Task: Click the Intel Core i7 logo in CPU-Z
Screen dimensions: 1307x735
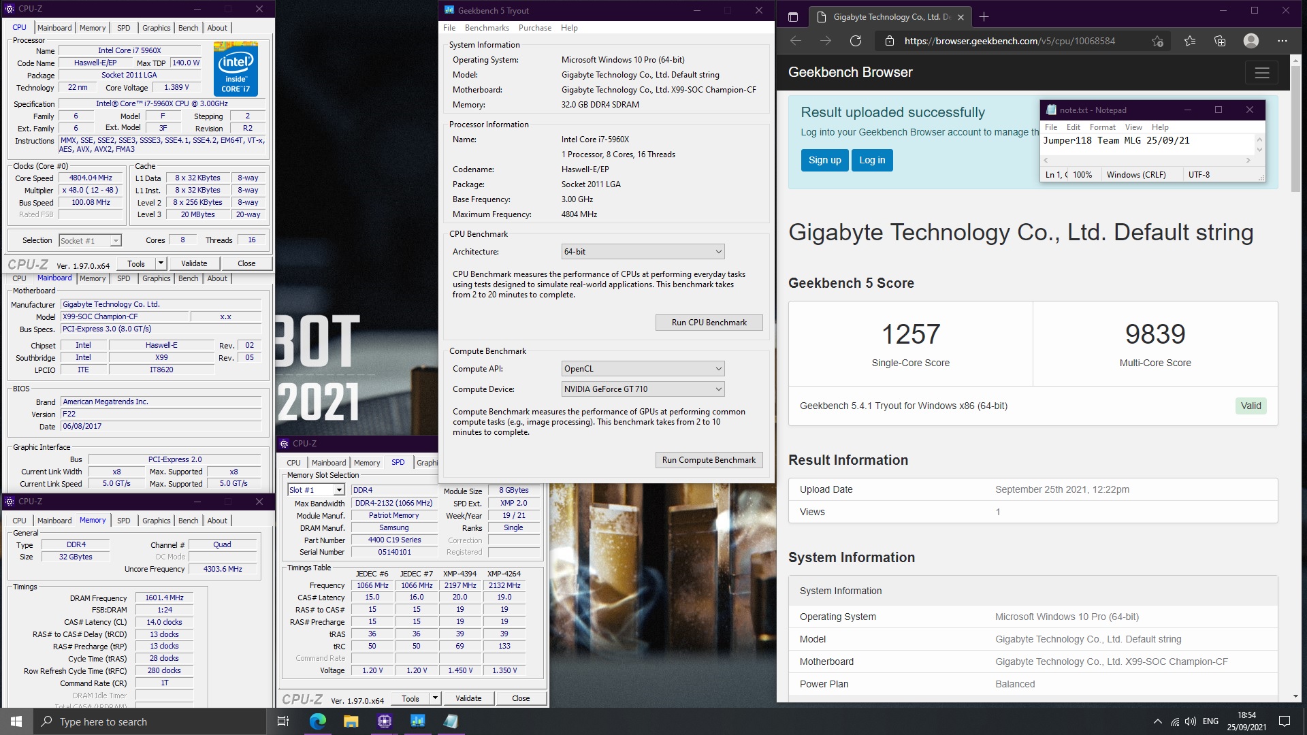Action: pos(236,69)
